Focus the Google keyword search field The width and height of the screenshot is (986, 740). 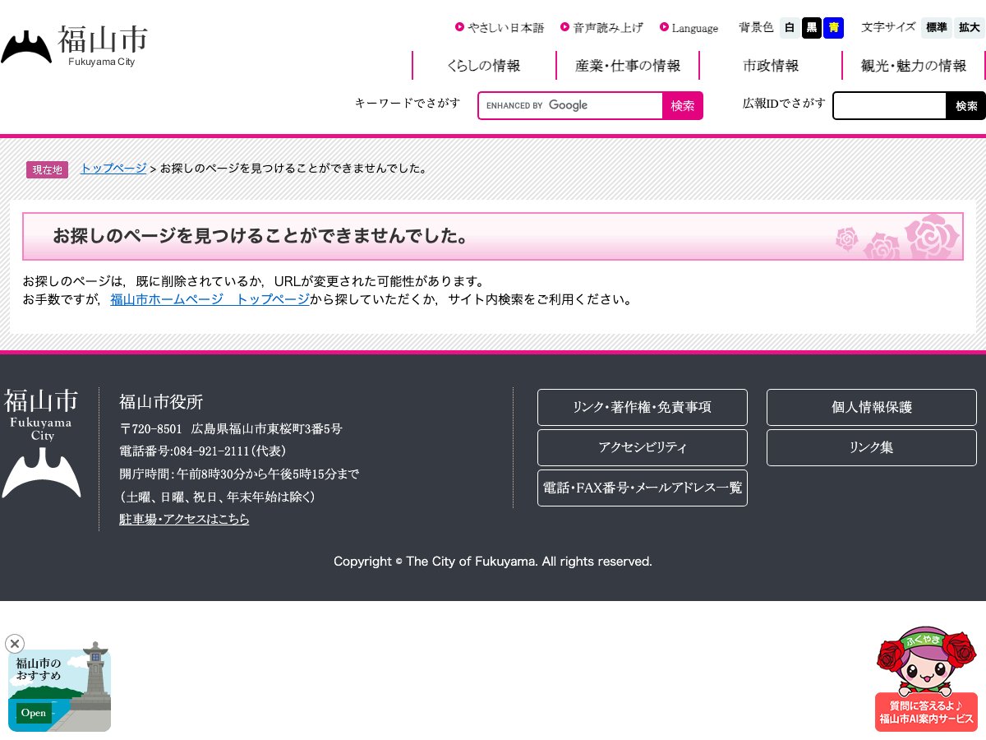[x=571, y=105]
